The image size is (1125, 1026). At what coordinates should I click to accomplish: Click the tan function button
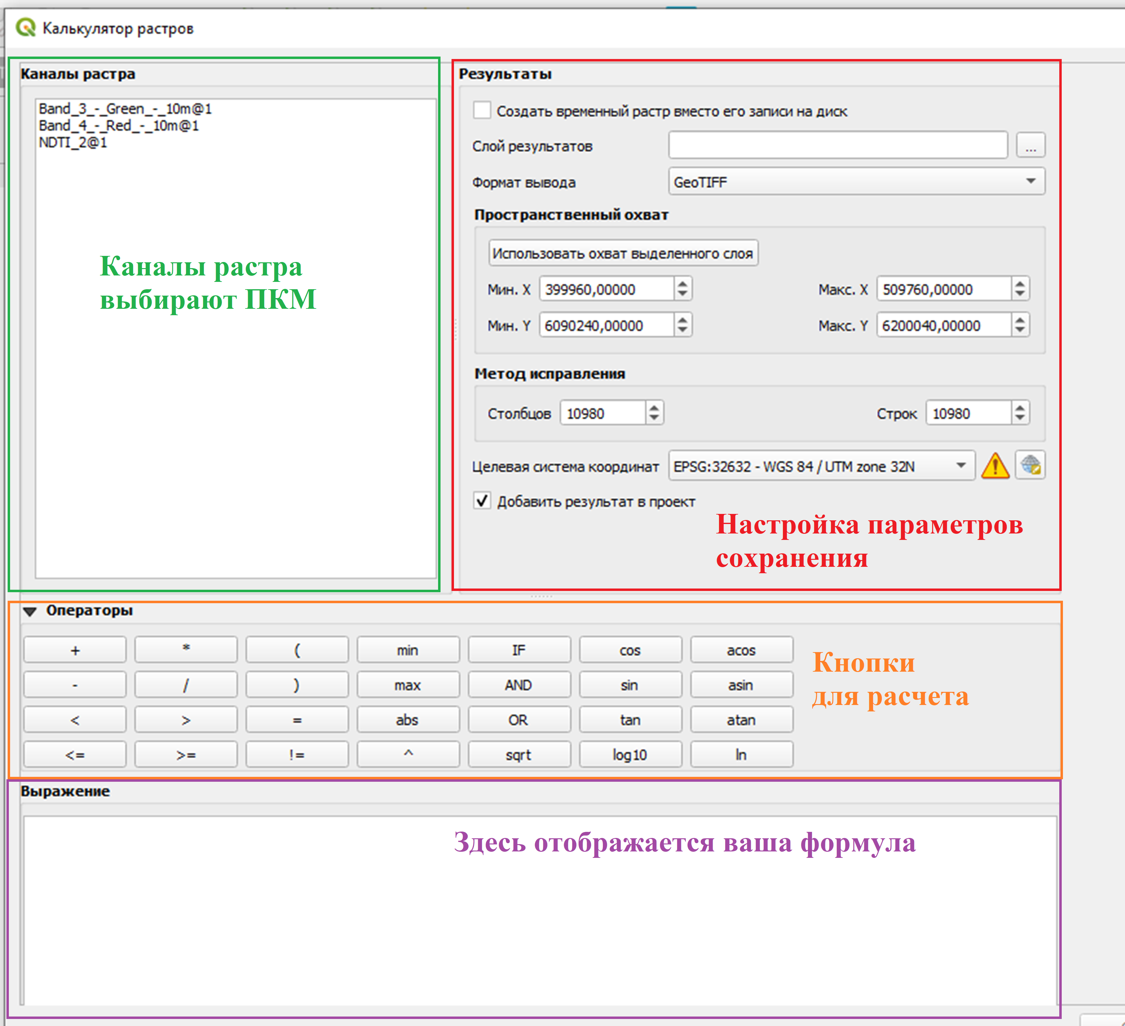(630, 720)
